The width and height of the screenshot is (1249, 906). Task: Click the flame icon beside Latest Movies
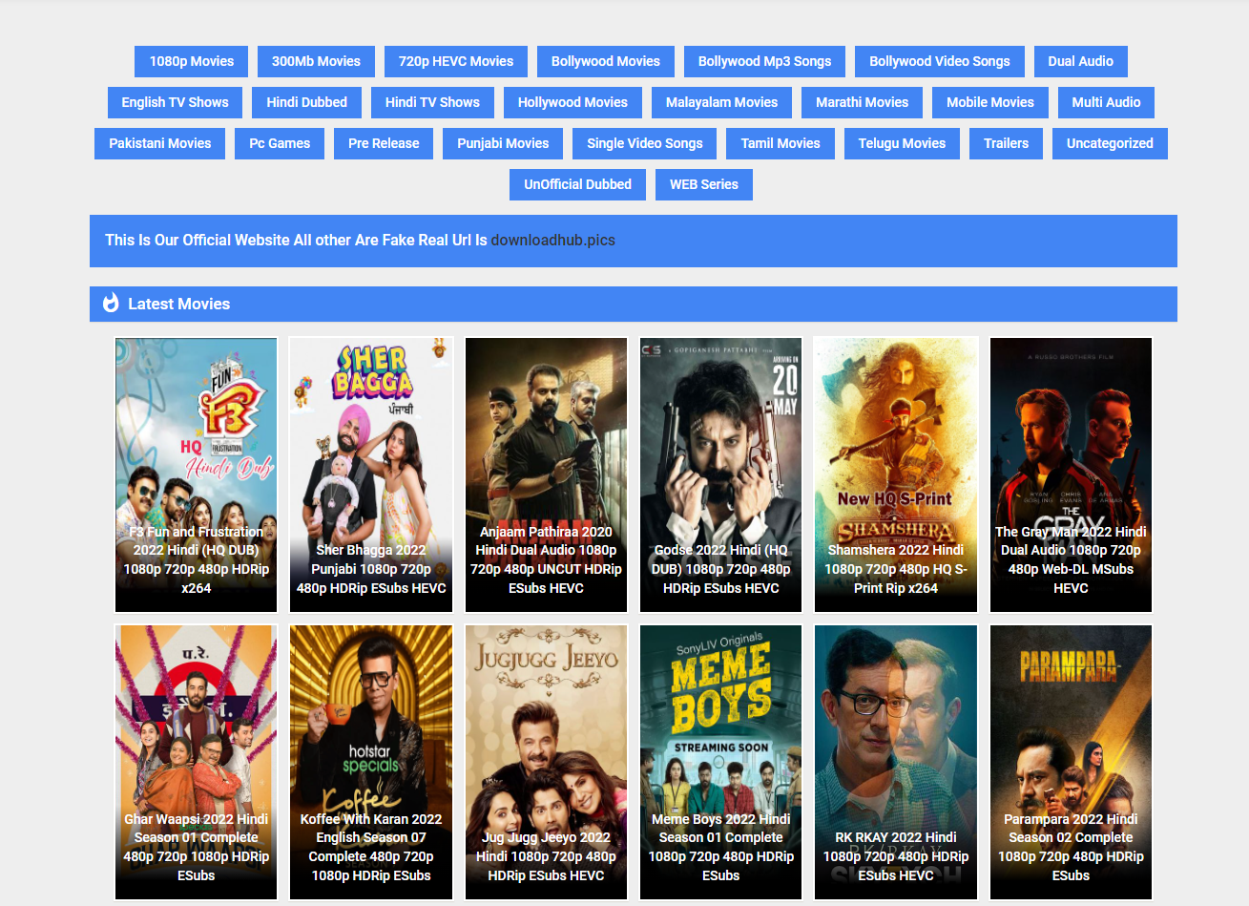[x=111, y=304]
